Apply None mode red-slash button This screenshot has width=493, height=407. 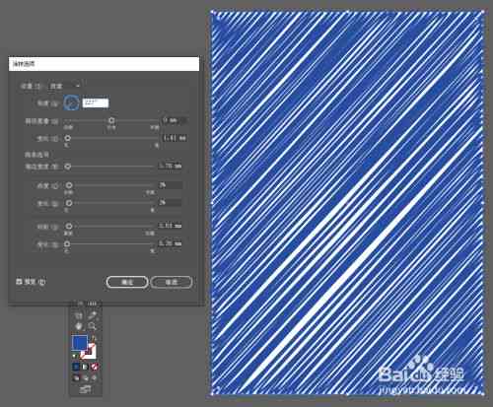point(95,367)
